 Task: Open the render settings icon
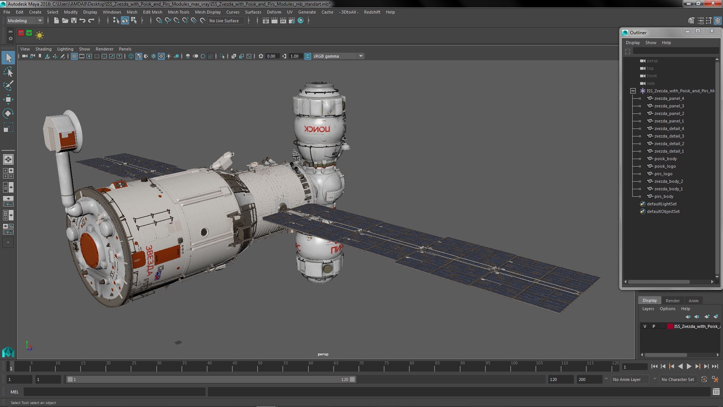click(292, 21)
